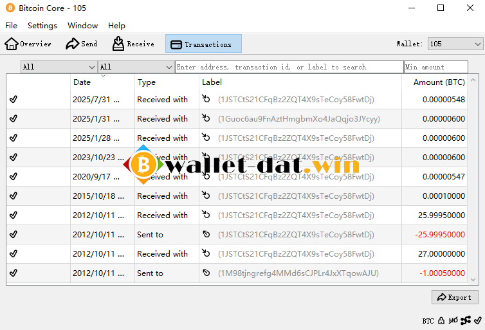Expand the Wallet selector dropdown showing 105
The image size is (485, 330).
455,44
